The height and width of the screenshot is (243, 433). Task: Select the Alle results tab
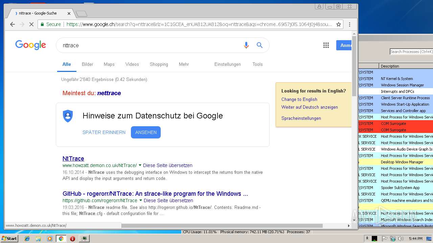click(67, 64)
